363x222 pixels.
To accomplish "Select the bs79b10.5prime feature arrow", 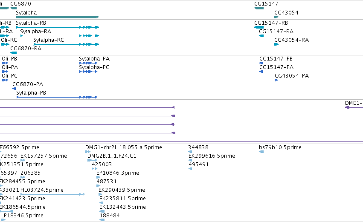I will (261, 152).
